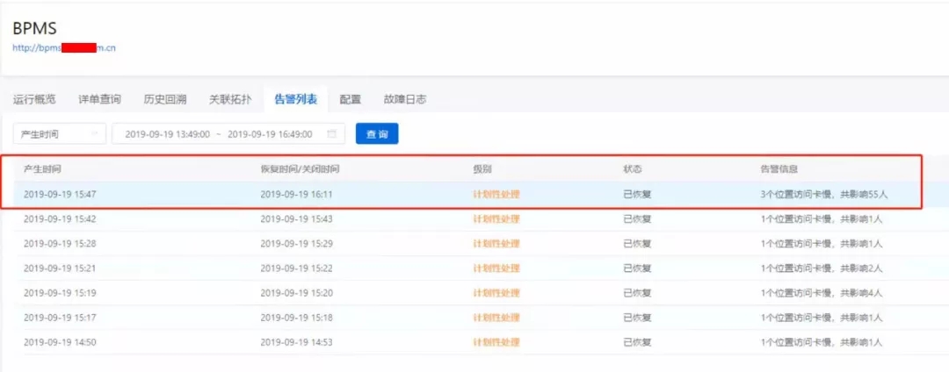
Task: Click 计划性处理 level in the 15:42 row
Action: coord(496,218)
